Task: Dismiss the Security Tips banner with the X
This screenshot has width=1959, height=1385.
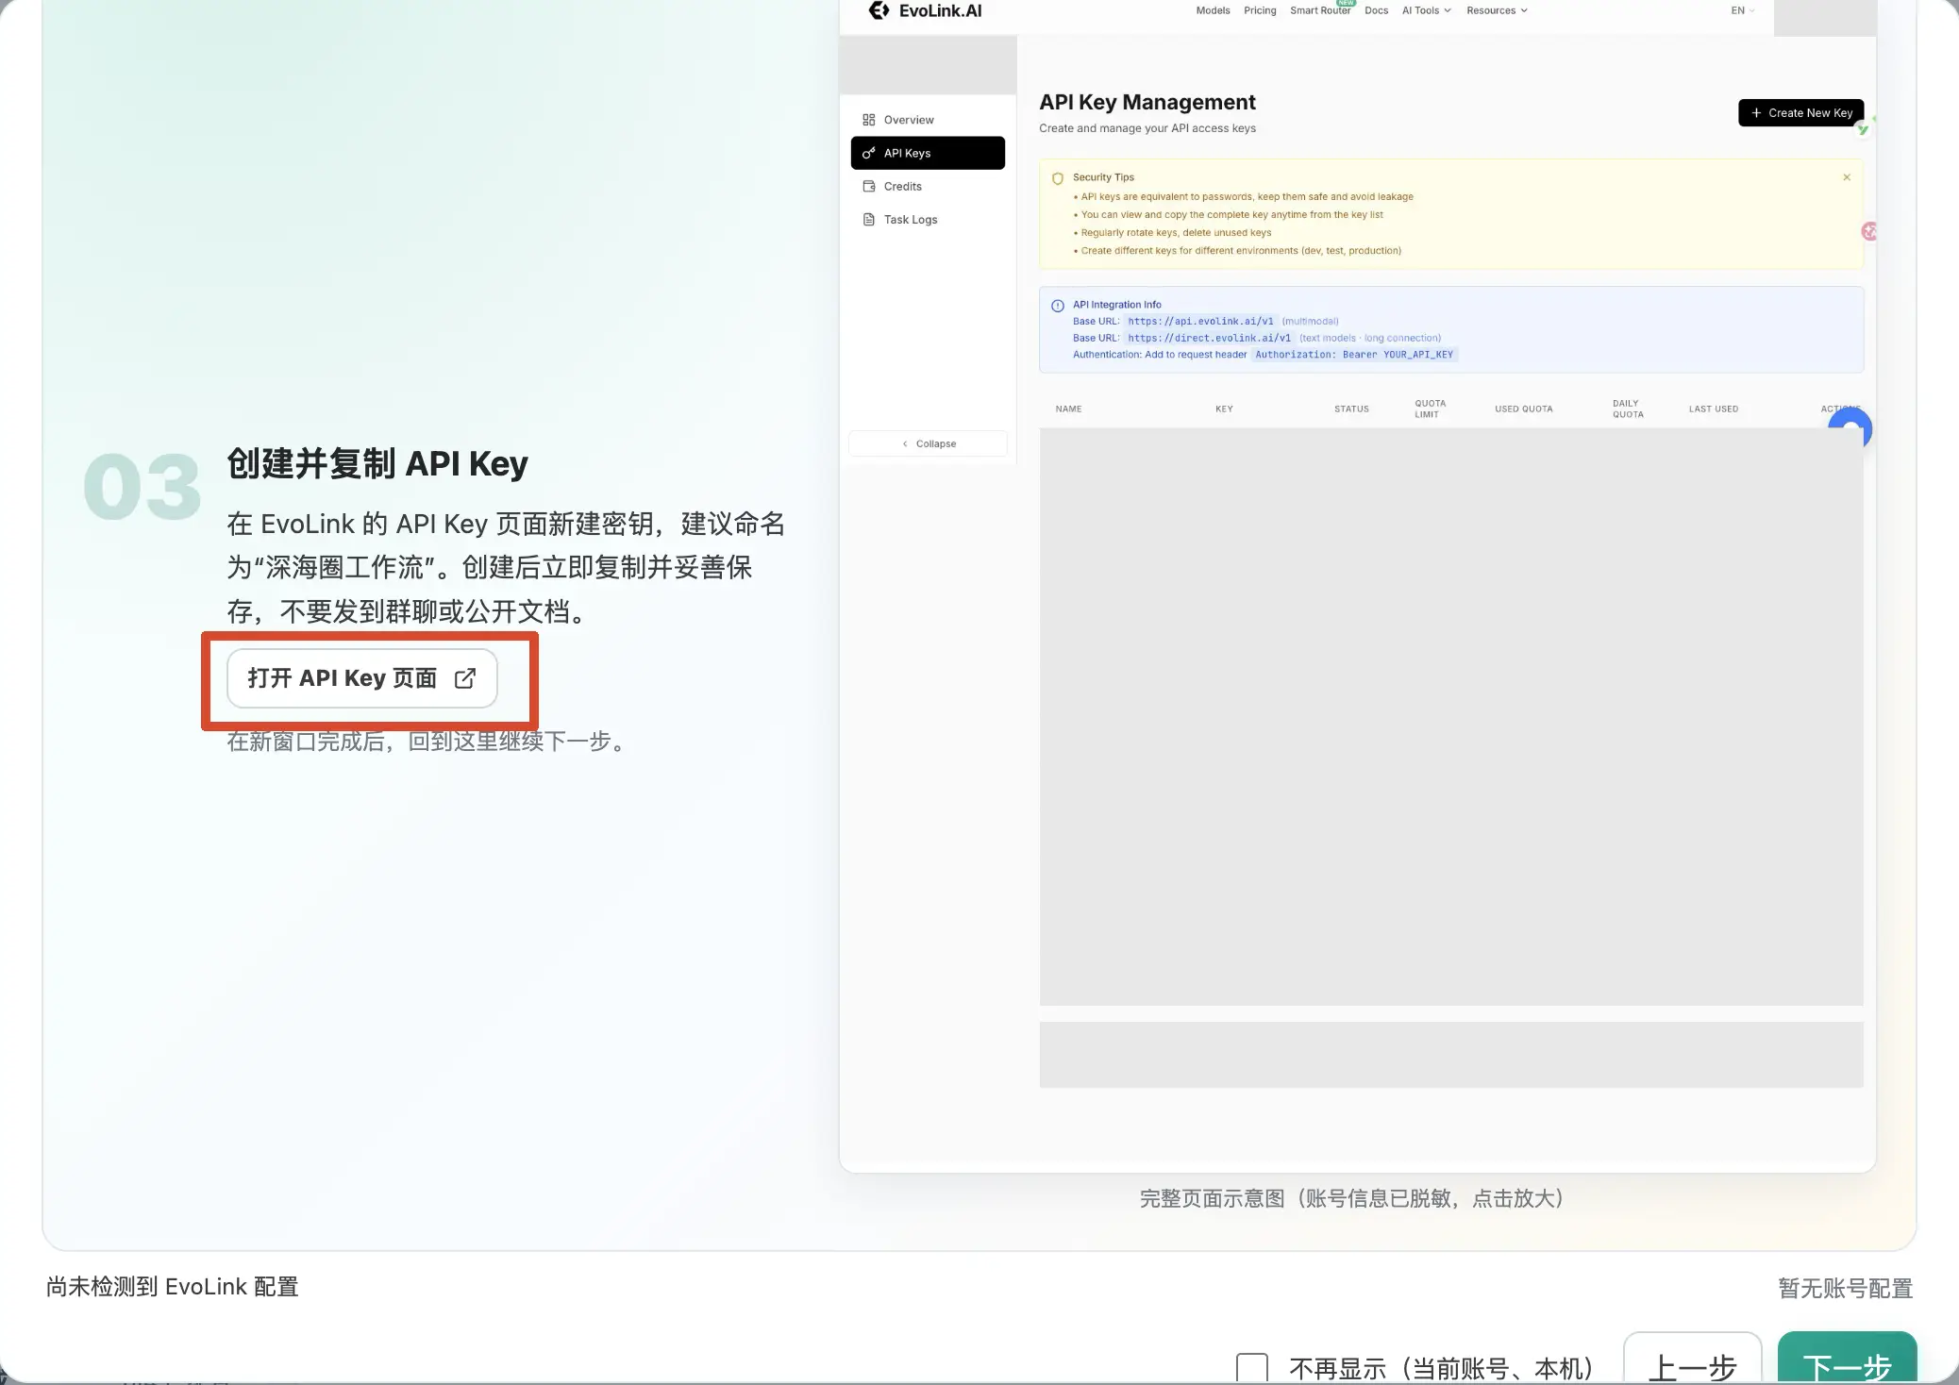Action: [1846, 177]
